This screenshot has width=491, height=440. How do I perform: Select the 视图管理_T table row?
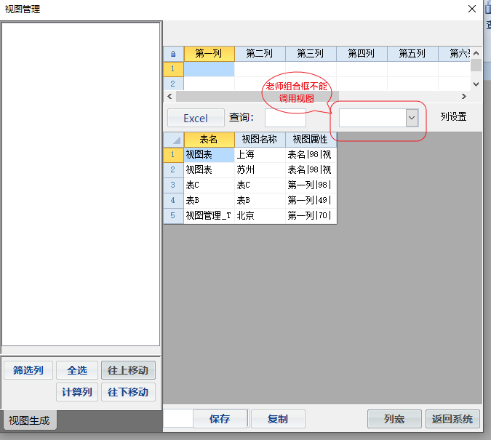pos(209,215)
